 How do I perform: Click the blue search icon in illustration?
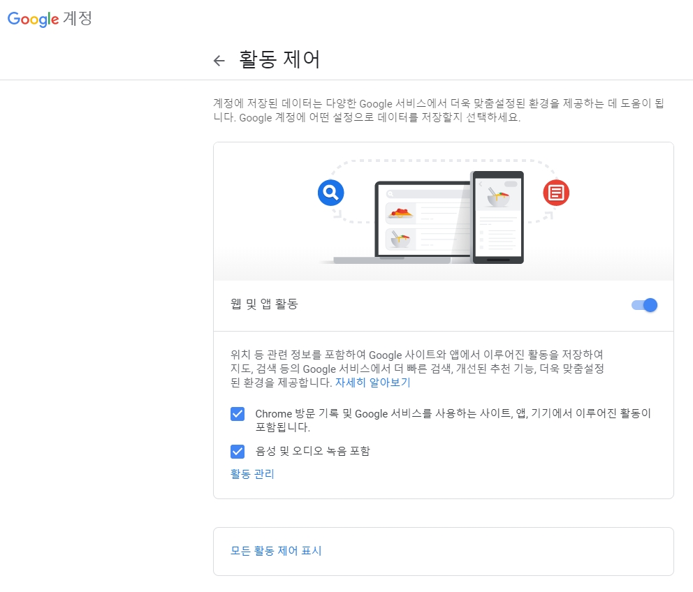tap(330, 193)
